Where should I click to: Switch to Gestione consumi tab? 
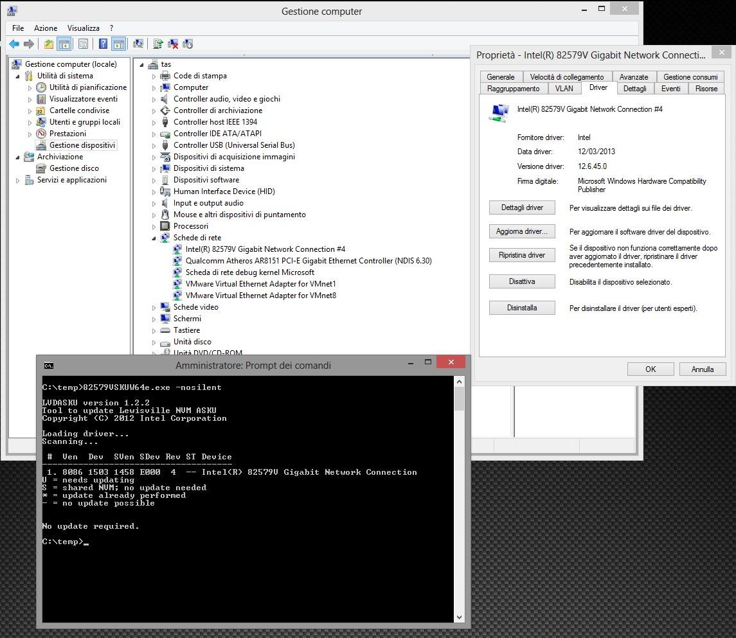(x=690, y=77)
